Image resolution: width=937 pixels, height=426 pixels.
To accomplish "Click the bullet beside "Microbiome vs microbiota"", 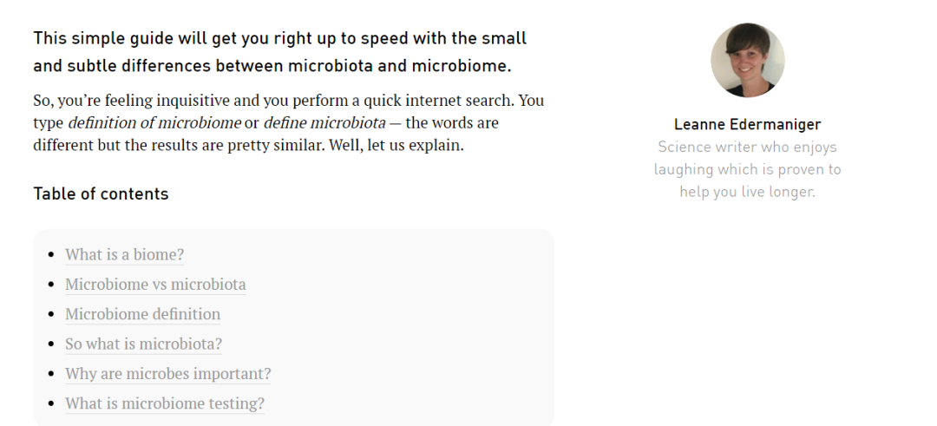I will click(x=51, y=285).
